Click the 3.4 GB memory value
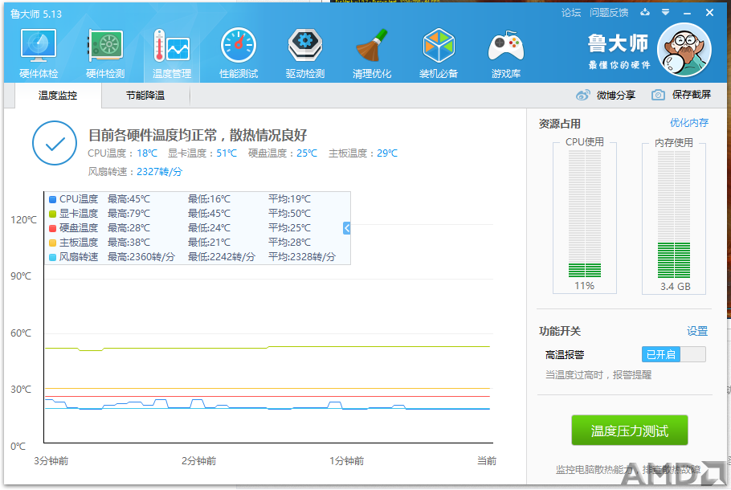 pos(675,287)
